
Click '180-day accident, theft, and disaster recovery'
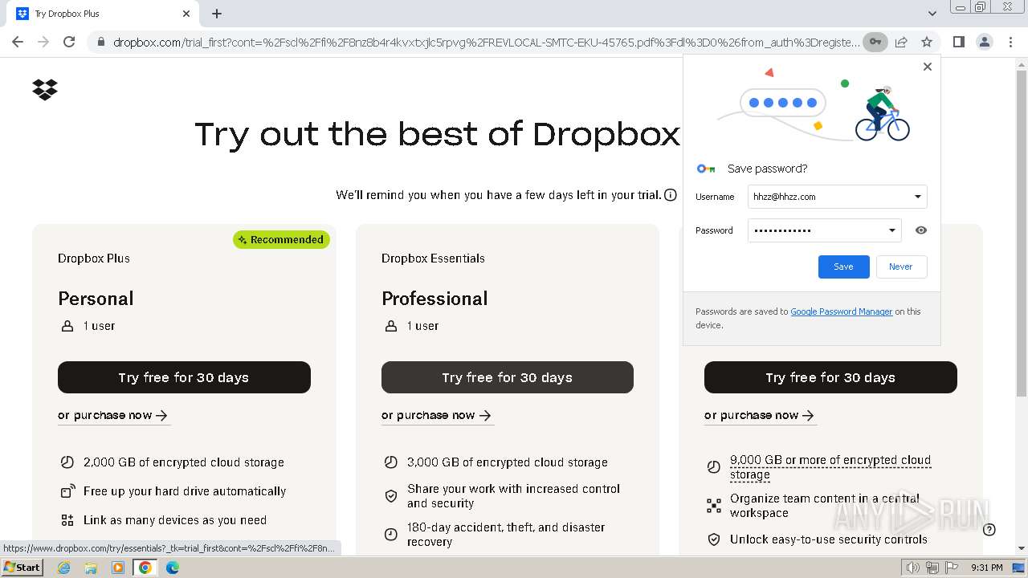point(506,535)
